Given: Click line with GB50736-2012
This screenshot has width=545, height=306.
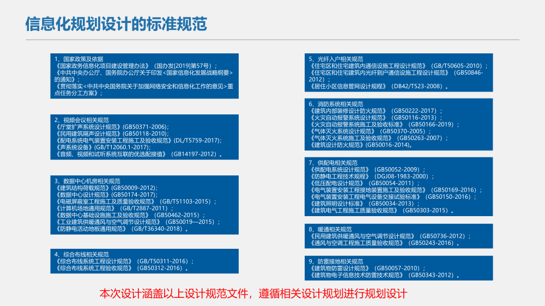Looking at the screenshot, I should pos(390,236).
